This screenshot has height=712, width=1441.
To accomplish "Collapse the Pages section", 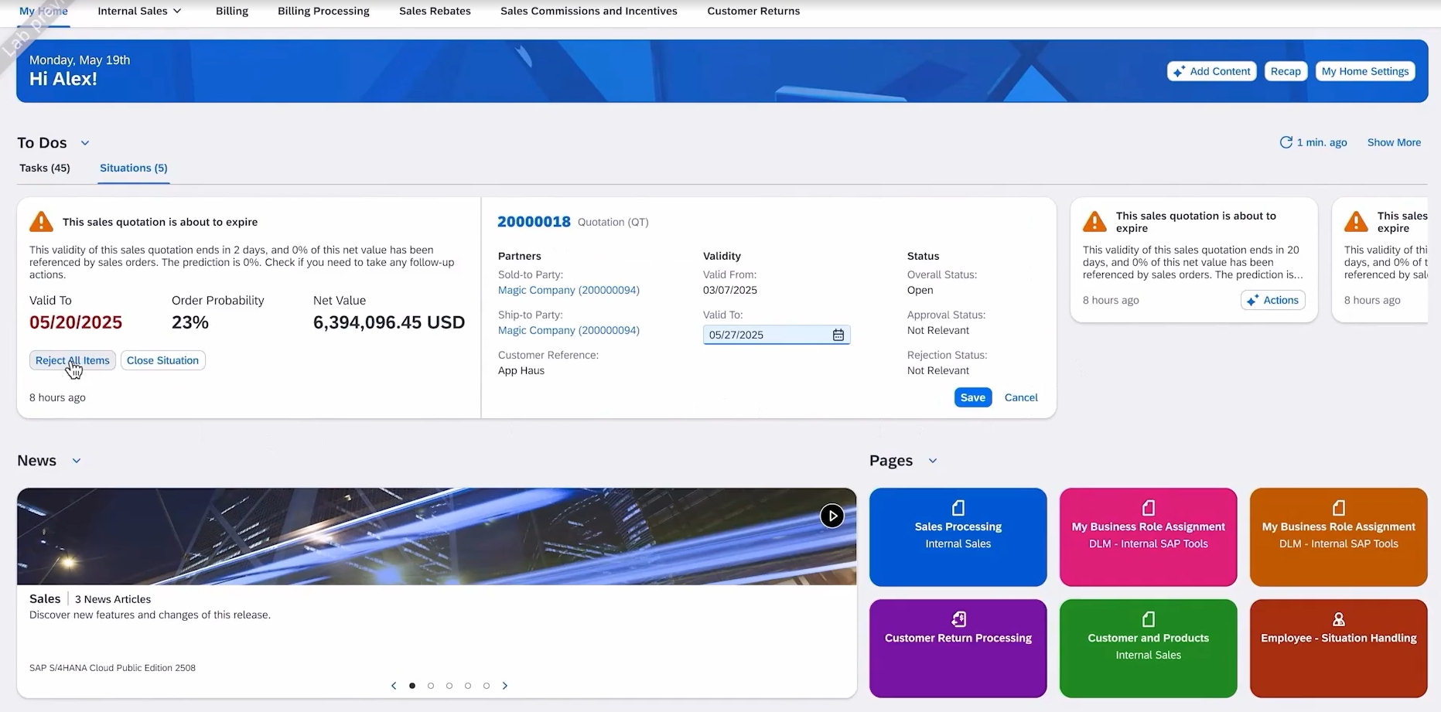I will pyautogui.click(x=932, y=460).
